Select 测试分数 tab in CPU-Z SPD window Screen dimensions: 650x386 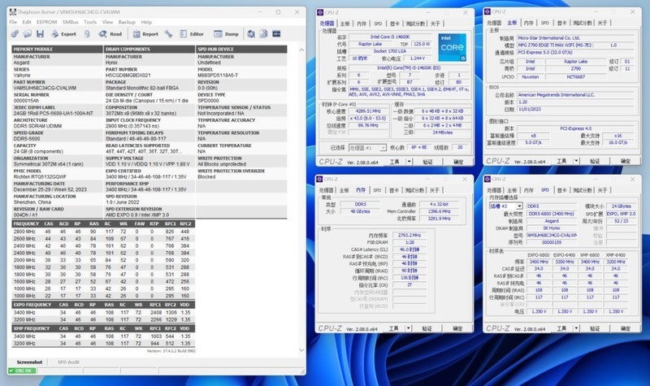[583, 190]
